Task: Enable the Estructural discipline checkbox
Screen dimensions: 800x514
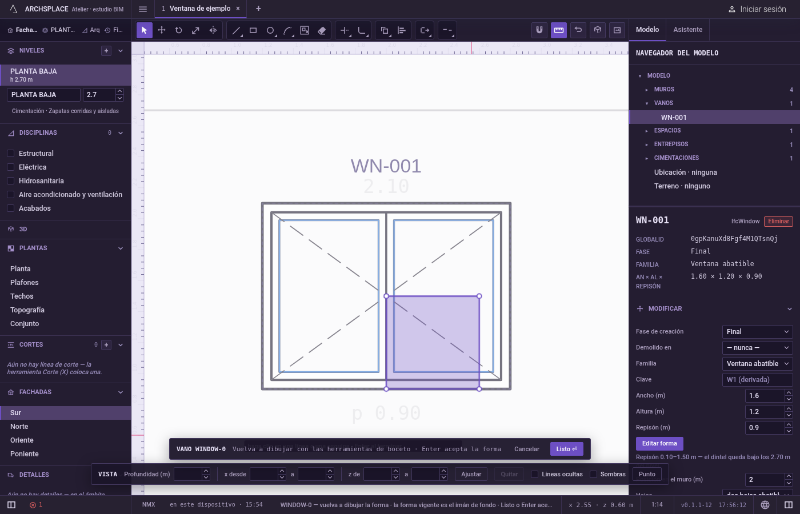Action: click(10, 154)
